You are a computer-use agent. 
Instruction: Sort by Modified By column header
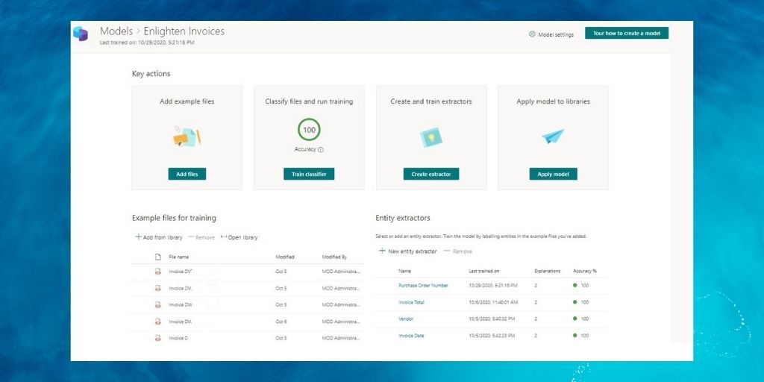pyautogui.click(x=334, y=257)
